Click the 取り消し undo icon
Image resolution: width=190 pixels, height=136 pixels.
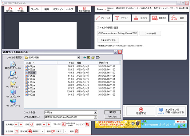click(x=10, y=9)
